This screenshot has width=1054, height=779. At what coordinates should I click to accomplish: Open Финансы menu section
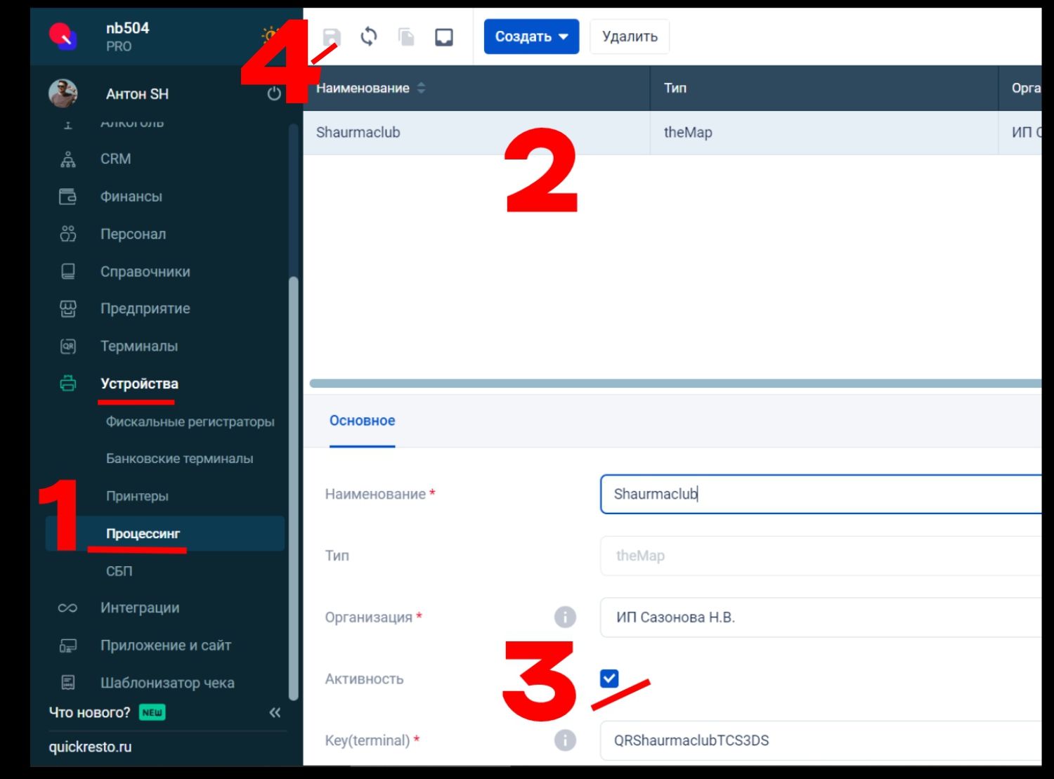click(x=131, y=197)
